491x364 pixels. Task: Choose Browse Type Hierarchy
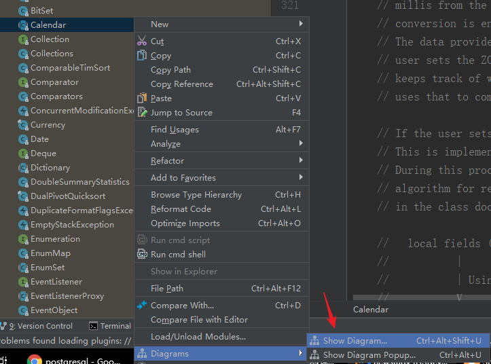196,195
